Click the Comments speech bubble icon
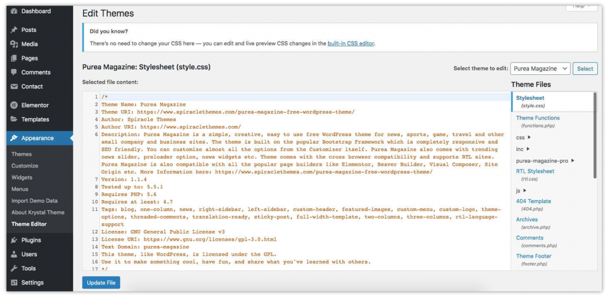Image resolution: width=608 pixels, height=297 pixels. pyautogui.click(x=14, y=72)
